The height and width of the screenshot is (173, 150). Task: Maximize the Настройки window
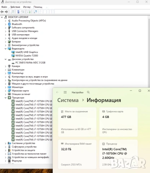pyautogui.click(x=140, y=91)
